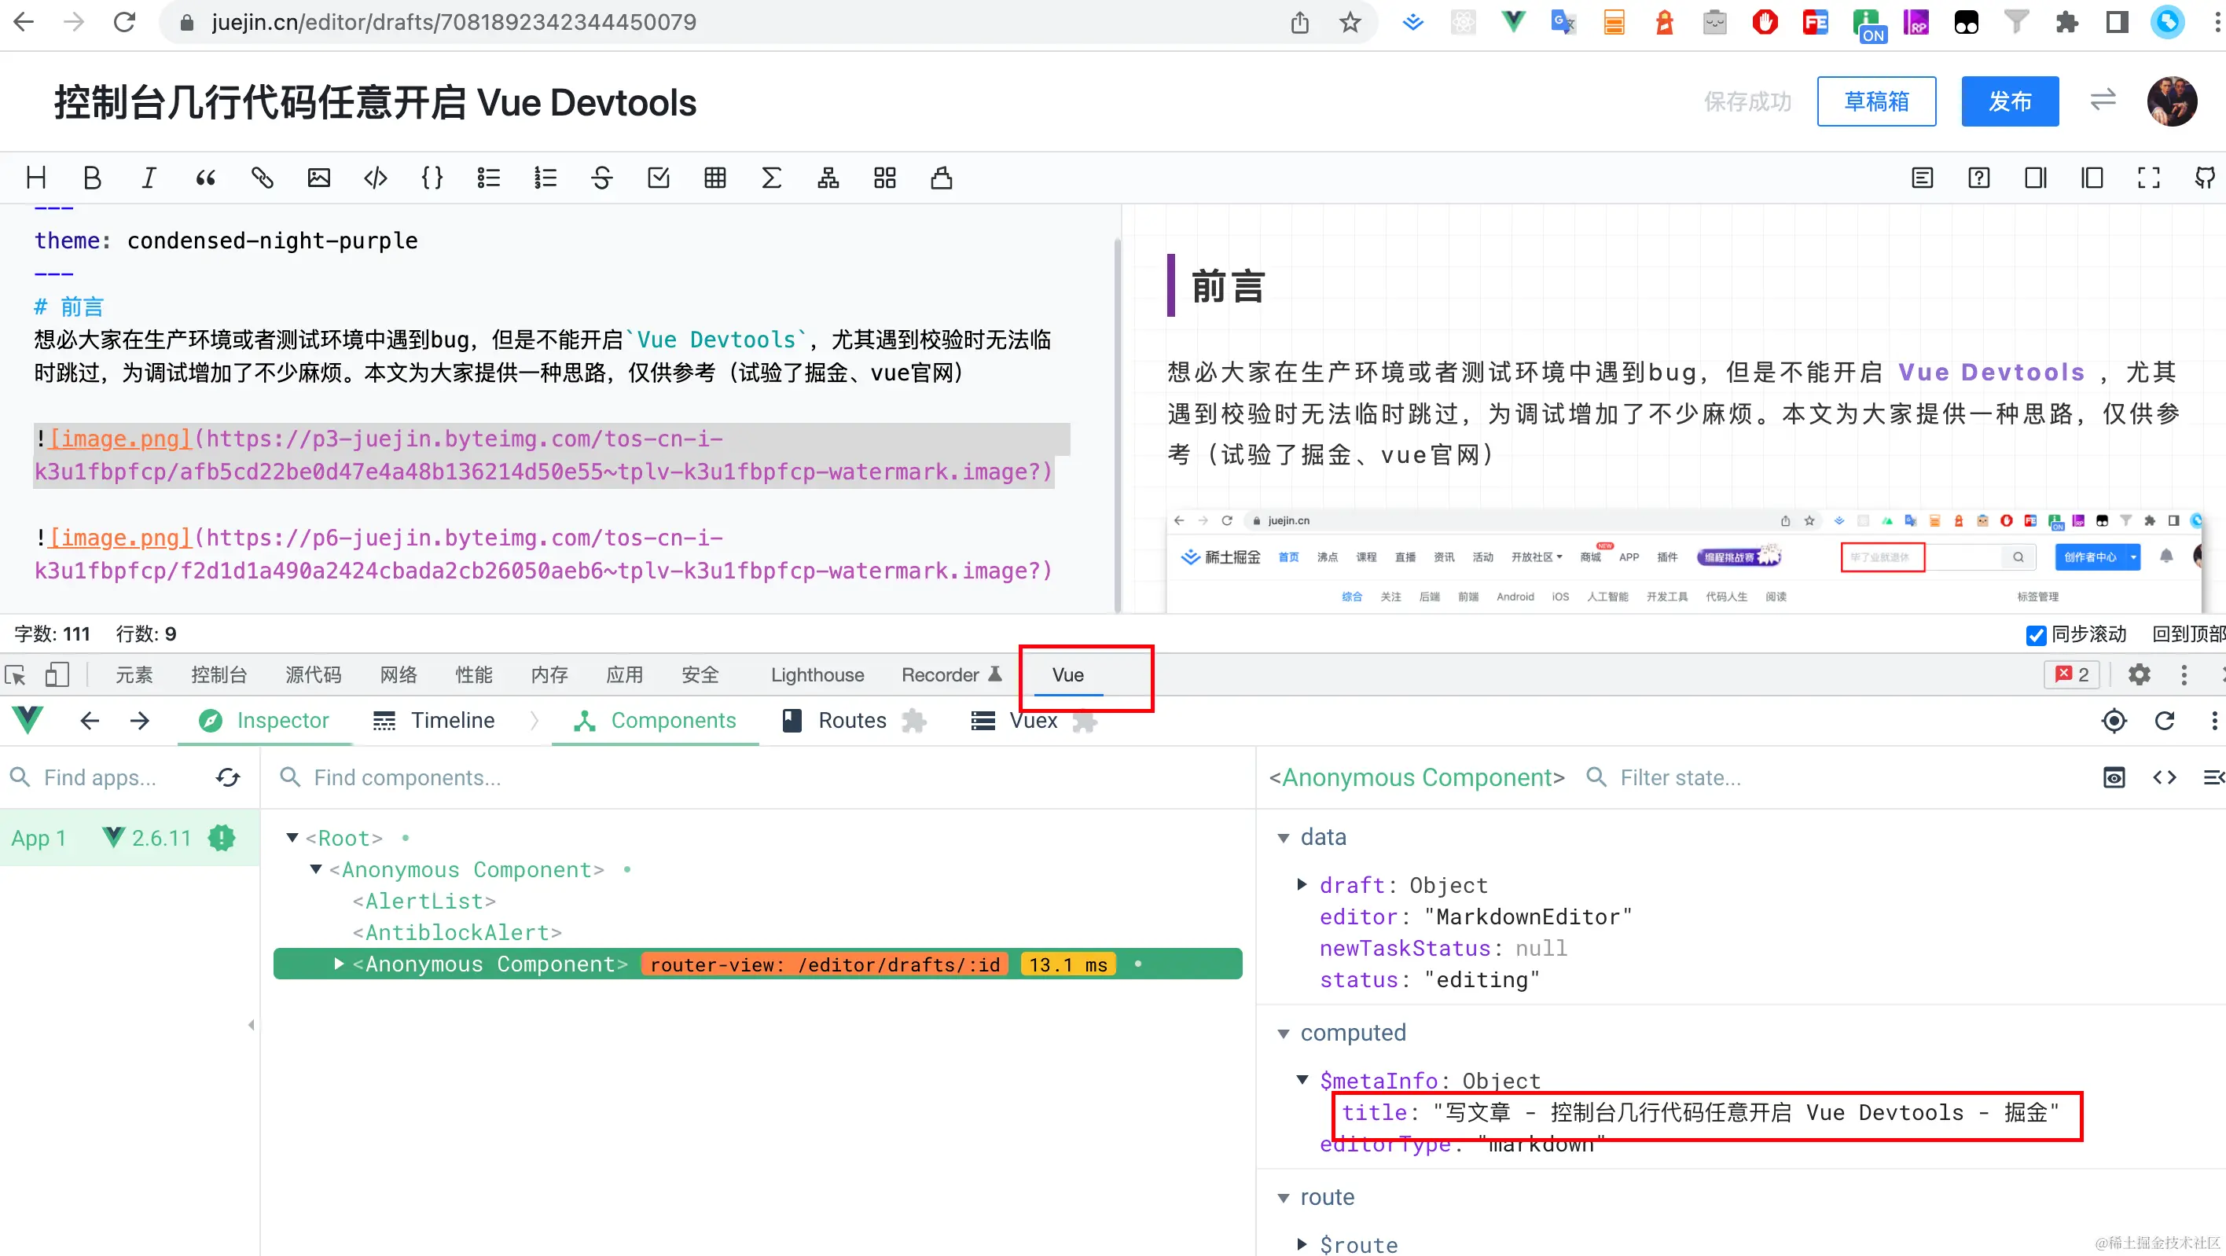Click the Inspector button in Vue devtools
The image size is (2226, 1256).
point(264,721)
